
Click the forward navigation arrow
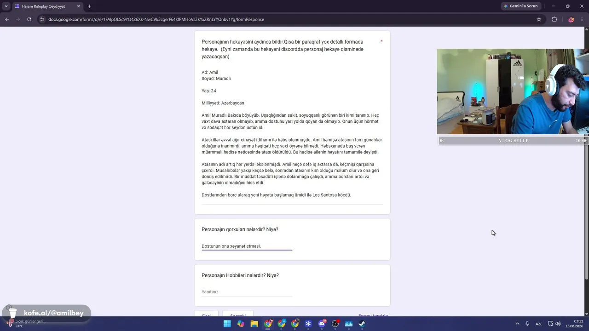tap(18, 19)
